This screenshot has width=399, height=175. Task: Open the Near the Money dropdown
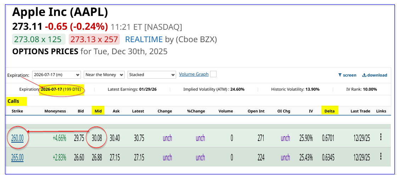click(x=104, y=75)
